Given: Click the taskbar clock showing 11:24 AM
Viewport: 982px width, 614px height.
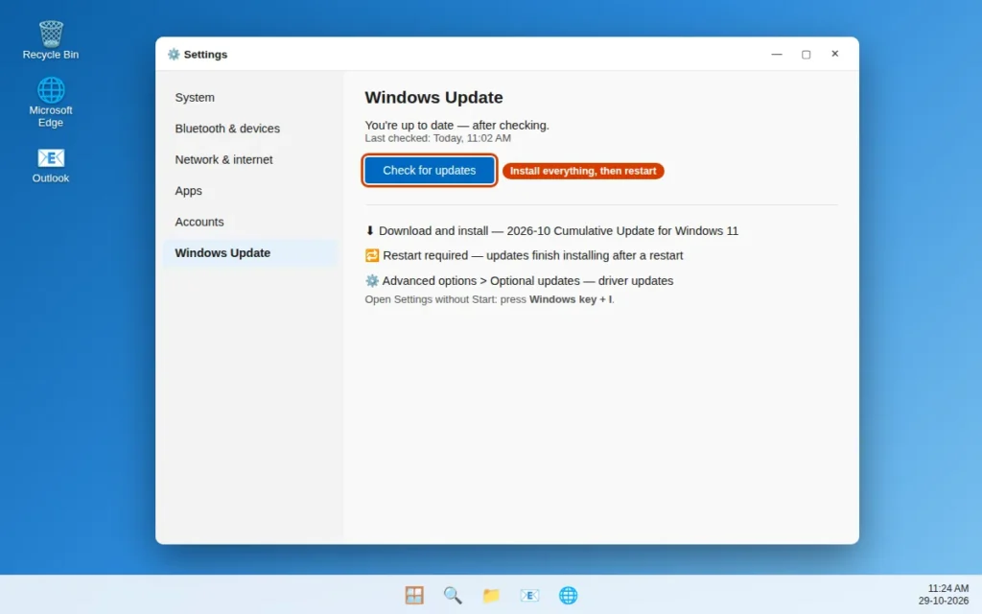Looking at the screenshot, I should (947, 588).
